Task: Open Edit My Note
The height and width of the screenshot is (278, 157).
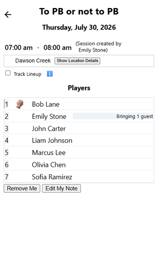Action: [61, 188]
